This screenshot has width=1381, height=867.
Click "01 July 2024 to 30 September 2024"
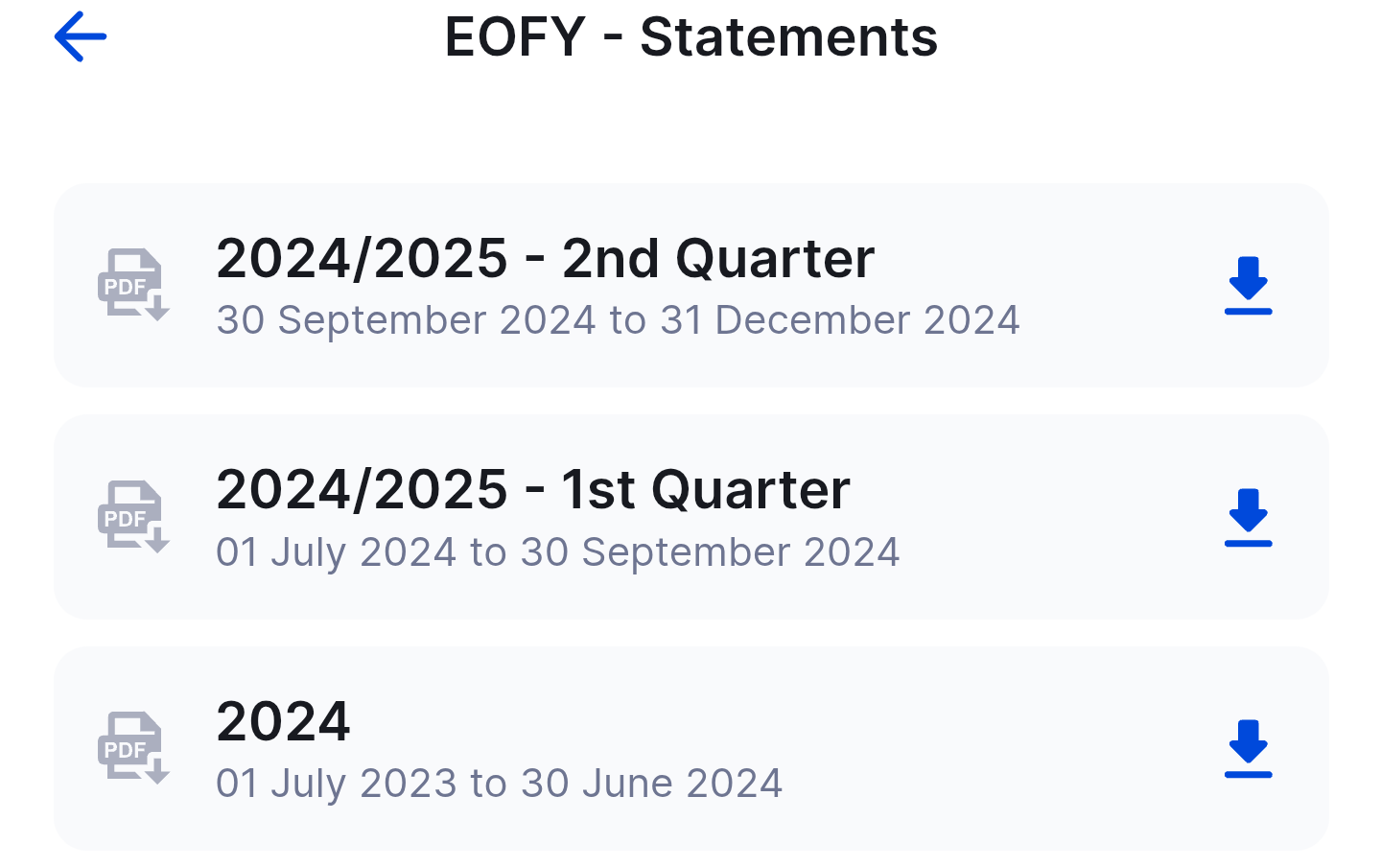click(557, 552)
